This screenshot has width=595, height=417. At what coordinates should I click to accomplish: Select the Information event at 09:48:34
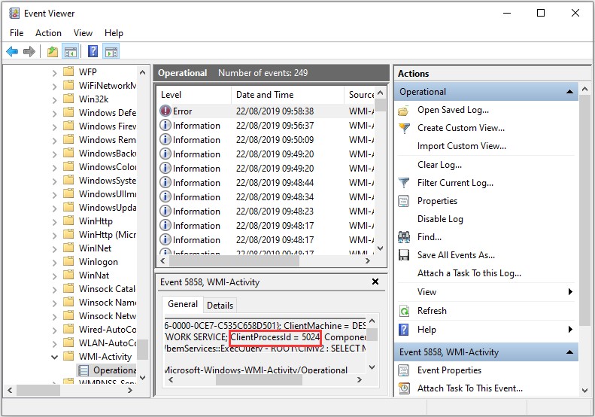pyautogui.click(x=266, y=197)
